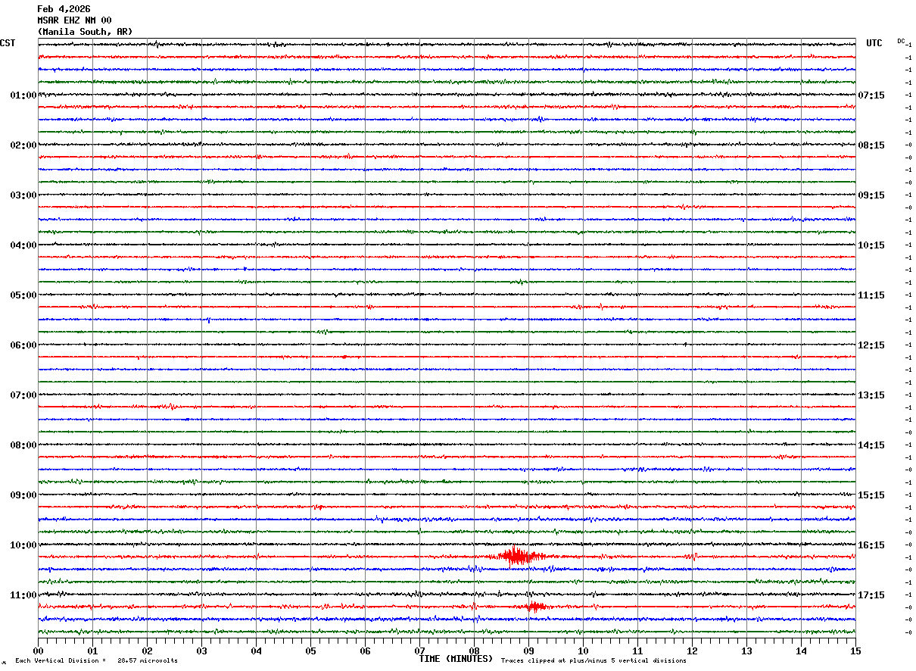Screen dimensions: 916x671
Task: Click the 12:15 UTC time label
Action: pyautogui.click(x=871, y=345)
